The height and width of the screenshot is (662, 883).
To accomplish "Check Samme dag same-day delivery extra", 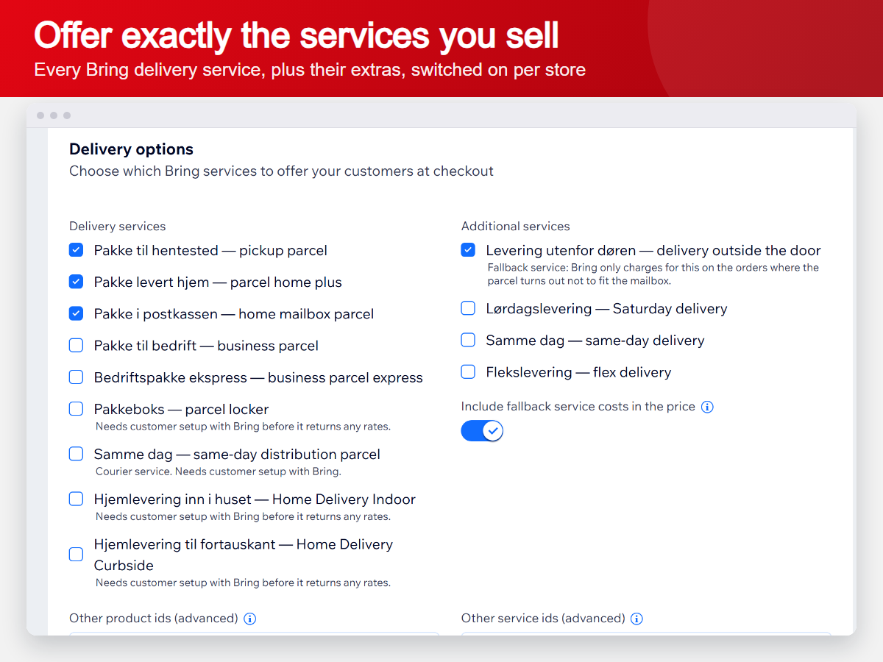I will pos(468,340).
